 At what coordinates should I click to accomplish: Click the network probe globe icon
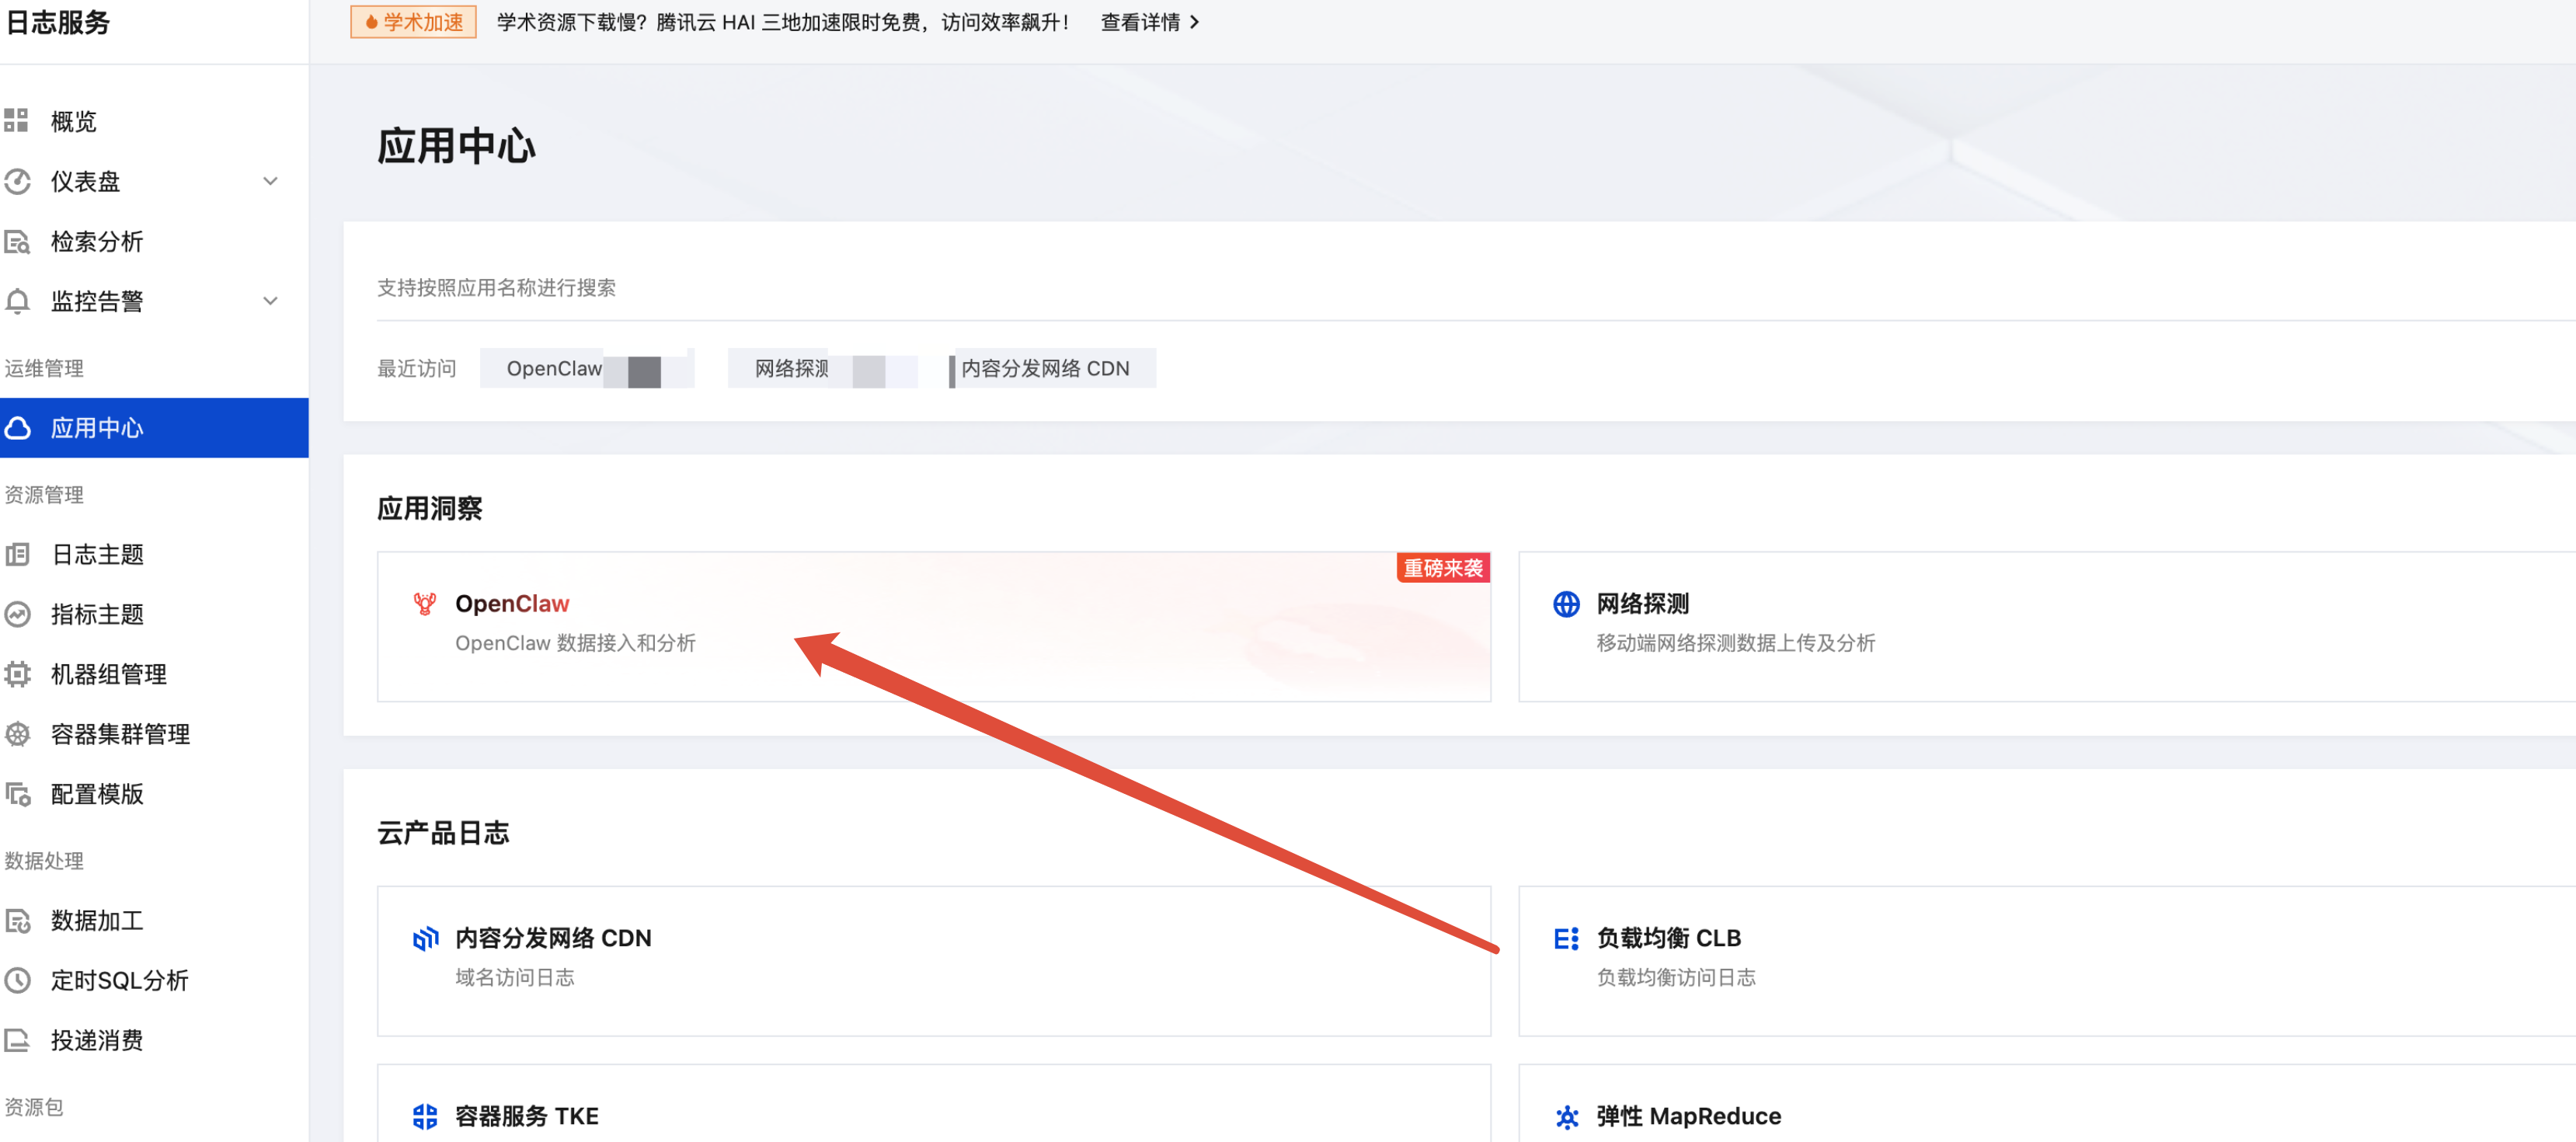1566,604
